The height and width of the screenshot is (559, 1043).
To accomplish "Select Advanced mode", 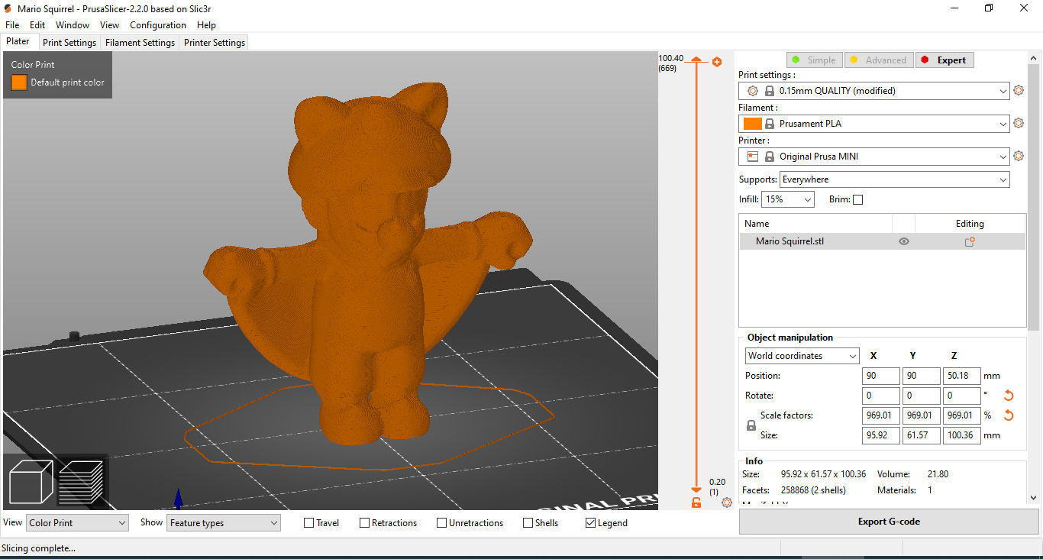I will [878, 60].
